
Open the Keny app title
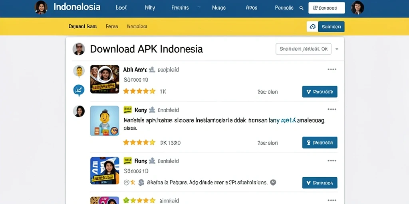coord(141,110)
